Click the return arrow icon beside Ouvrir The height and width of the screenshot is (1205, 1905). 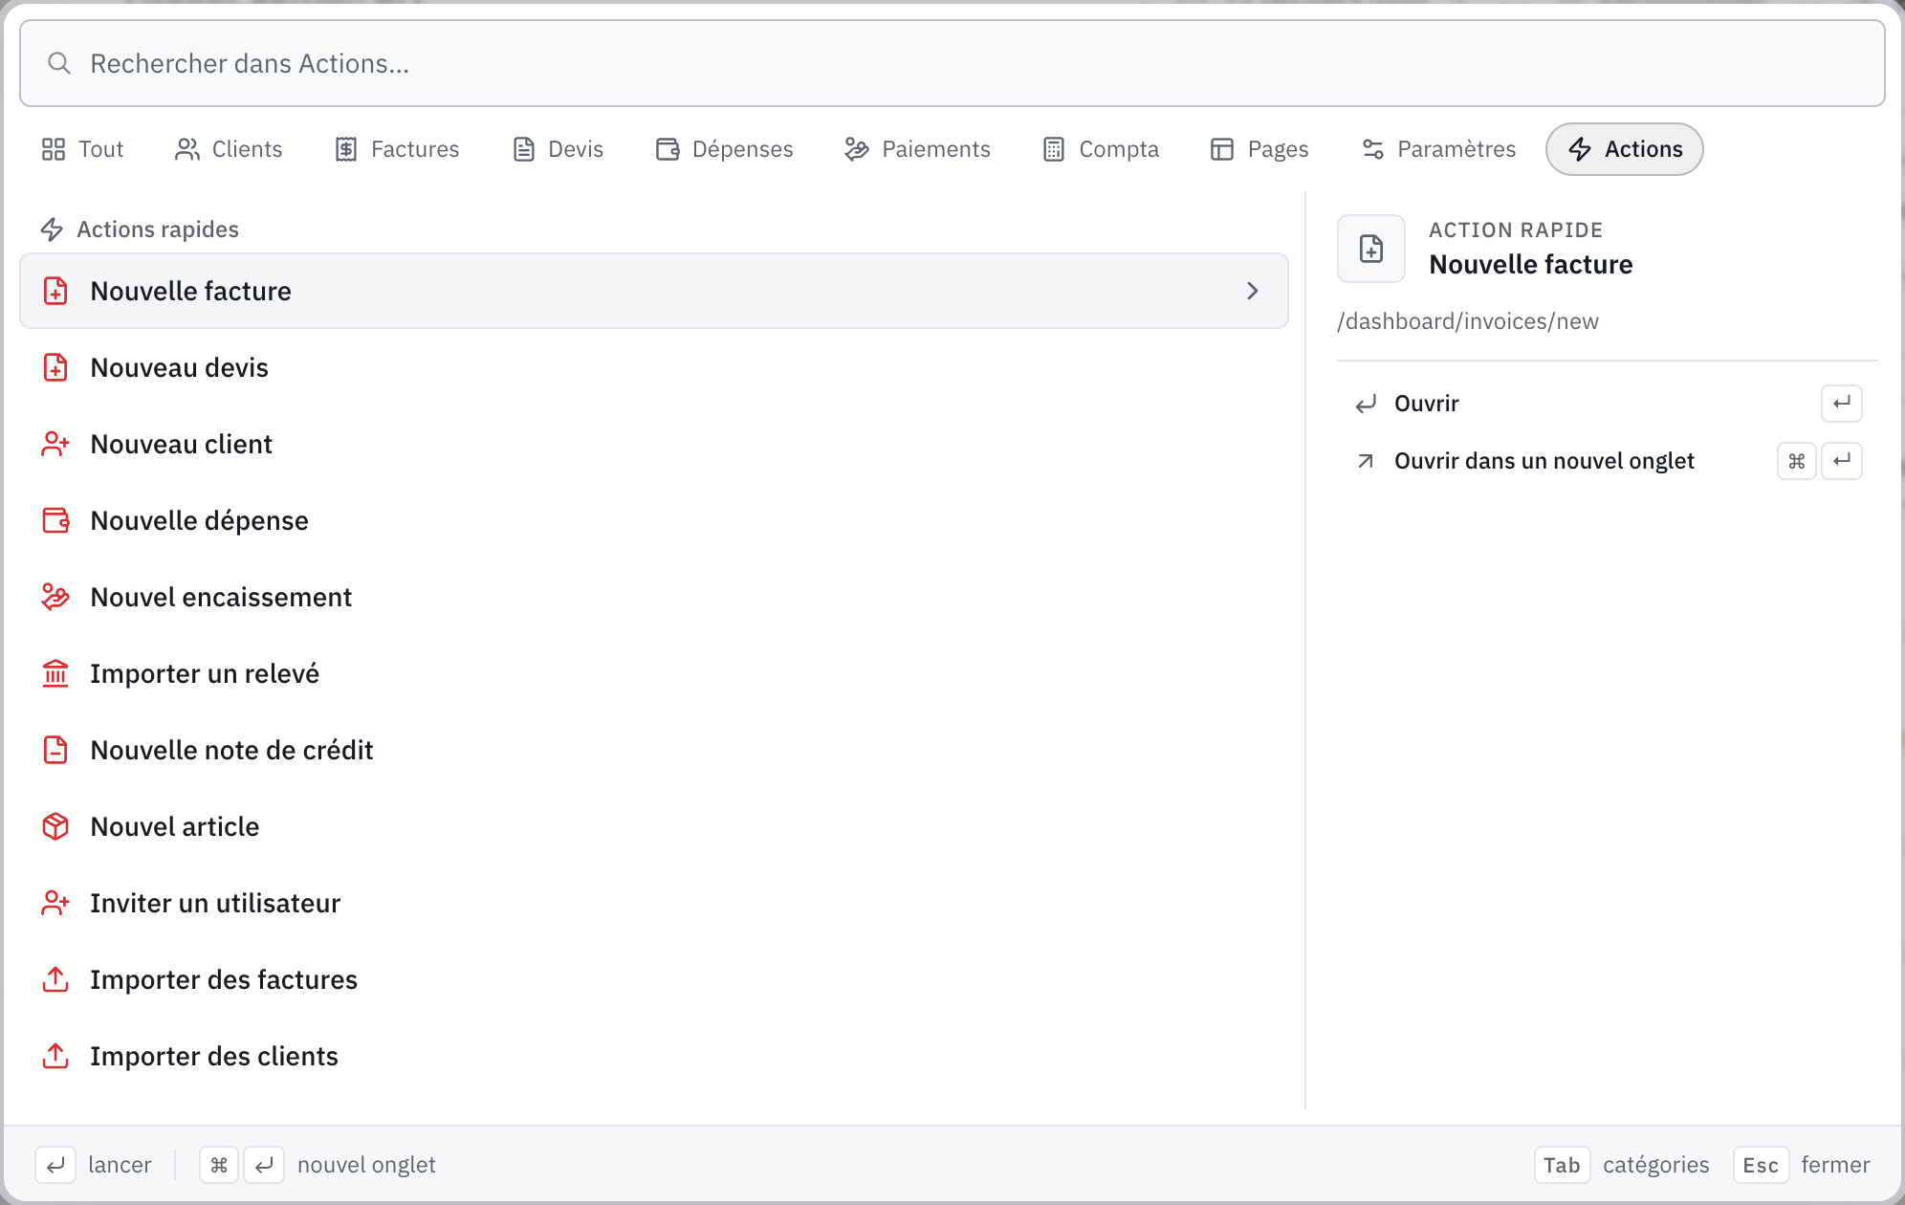(1366, 404)
